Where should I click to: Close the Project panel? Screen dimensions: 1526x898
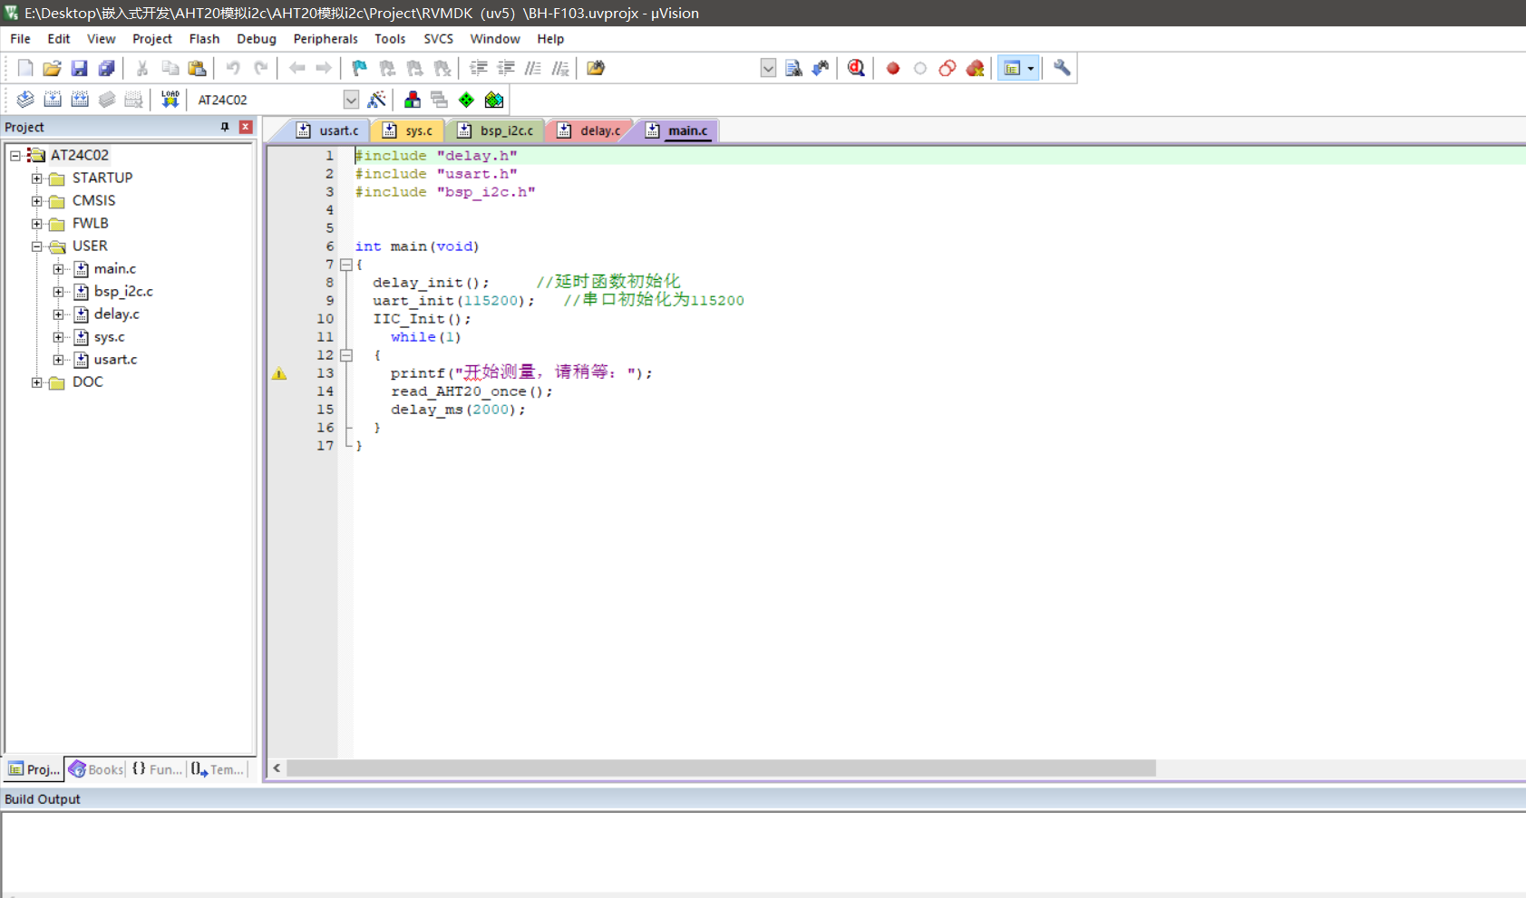[246, 127]
